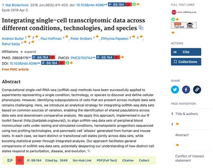Open the Free Full text PMC badge
Image resolution: width=213 pixels, height=168 pixels.
coord(184,25)
